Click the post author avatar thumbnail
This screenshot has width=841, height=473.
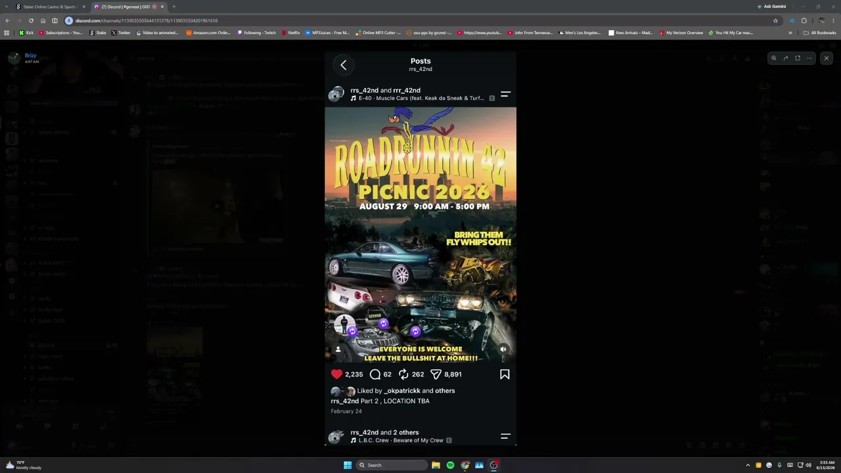[336, 94]
